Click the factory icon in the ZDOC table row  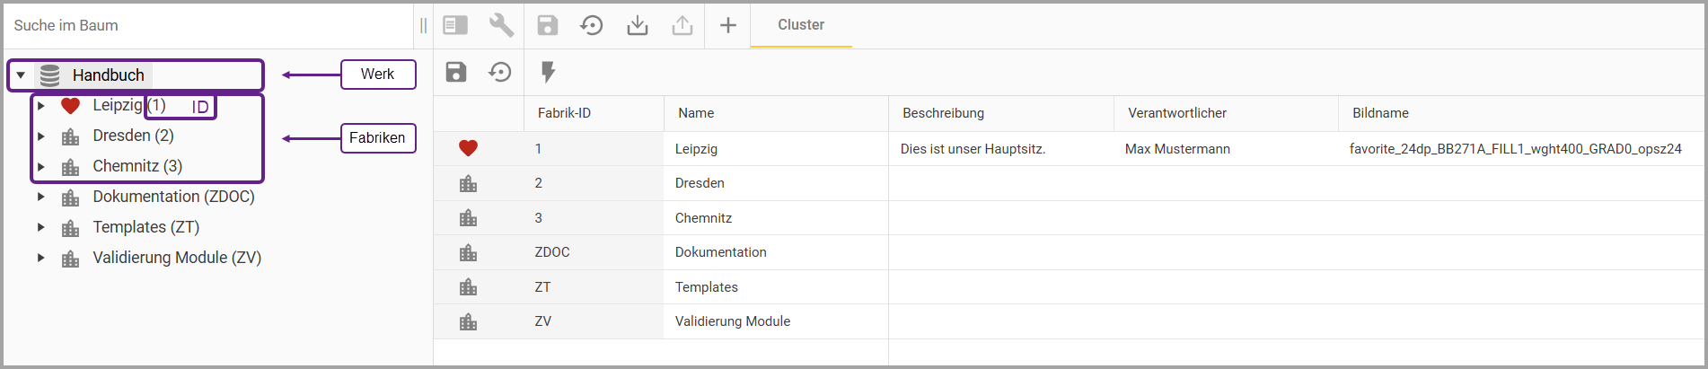click(x=468, y=253)
